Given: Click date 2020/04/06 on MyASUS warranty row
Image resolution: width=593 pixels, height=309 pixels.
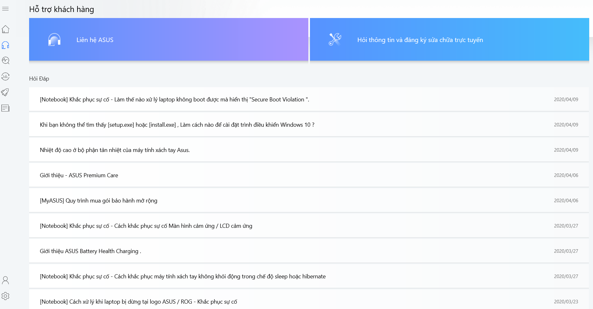Looking at the screenshot, I should tap(566, 200).
